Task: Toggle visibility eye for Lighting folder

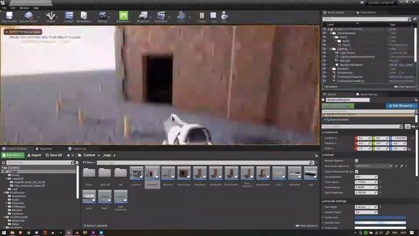Action: pos(324,49)
